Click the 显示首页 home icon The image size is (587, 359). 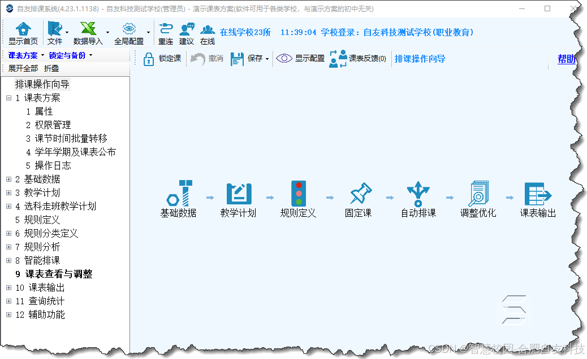[23, 29]
